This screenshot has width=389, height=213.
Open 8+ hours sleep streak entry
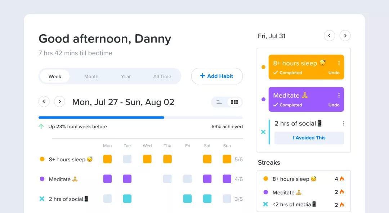coord(304,179)
